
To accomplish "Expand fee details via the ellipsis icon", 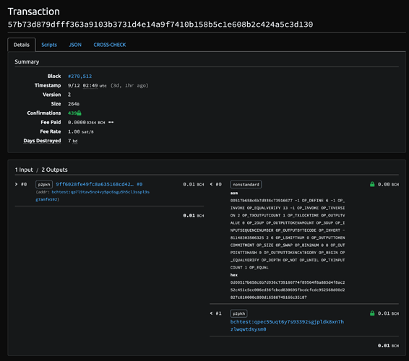I will pos(111,122).
